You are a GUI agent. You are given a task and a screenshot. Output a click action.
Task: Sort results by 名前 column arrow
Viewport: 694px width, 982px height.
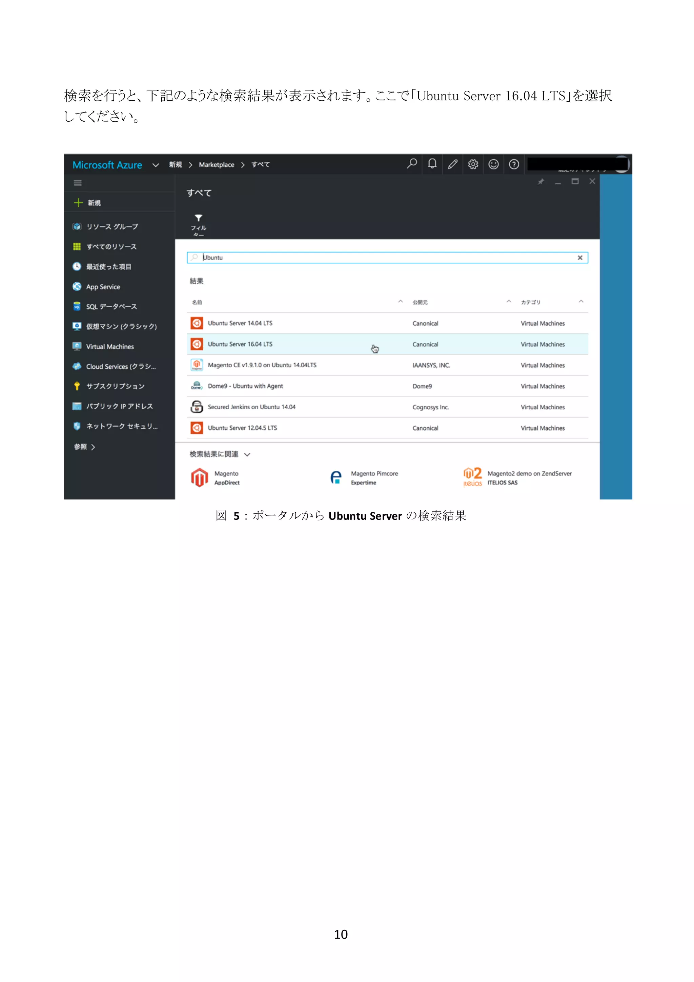click(x=400, y=302)
